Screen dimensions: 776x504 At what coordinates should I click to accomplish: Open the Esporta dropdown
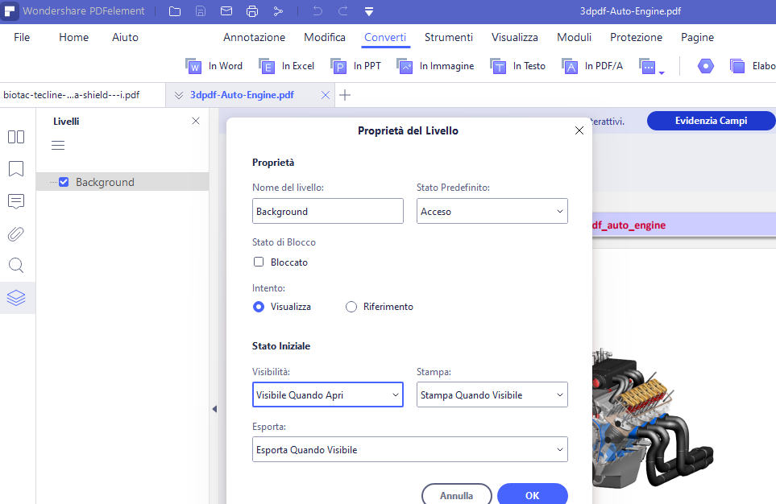pyautogui.click(x=410, y=449)
